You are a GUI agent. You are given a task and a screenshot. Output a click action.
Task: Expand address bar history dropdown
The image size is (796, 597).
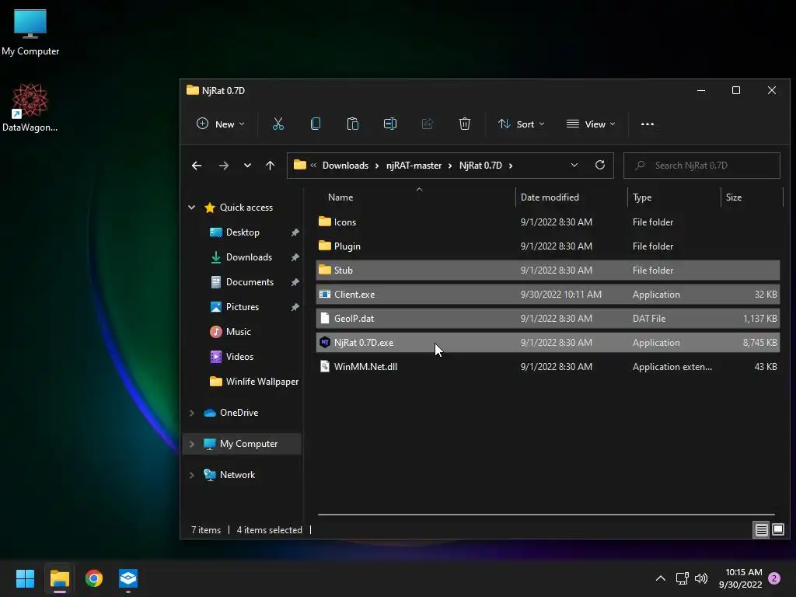pyautogui.click(x=574, y=165)
